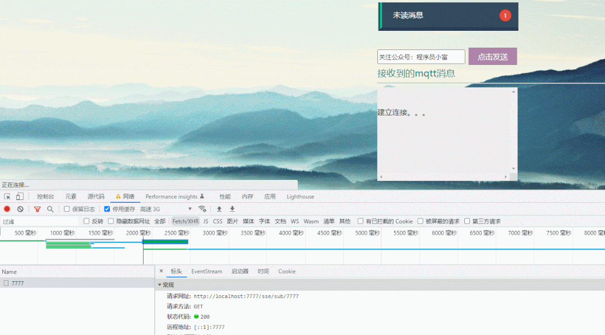Uncheck the 停用缓存 checkbox
Screen dimensions: 605x335
[107, 208]
